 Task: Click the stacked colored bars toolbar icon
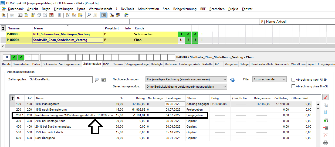(26, 15)
